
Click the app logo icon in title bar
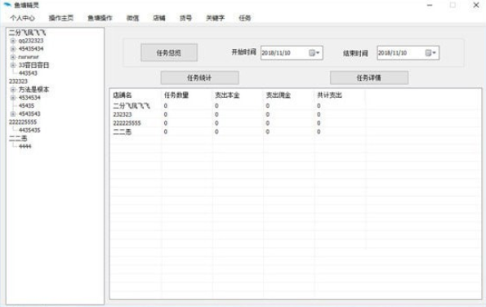7,5
